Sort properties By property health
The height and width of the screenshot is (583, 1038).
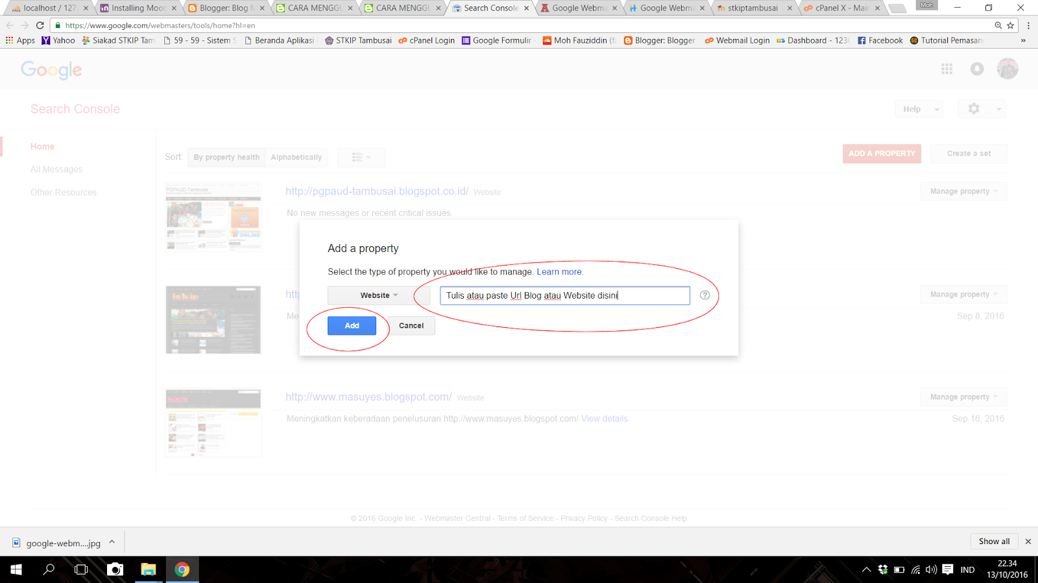pyautogui.click(x=226, y=157)
